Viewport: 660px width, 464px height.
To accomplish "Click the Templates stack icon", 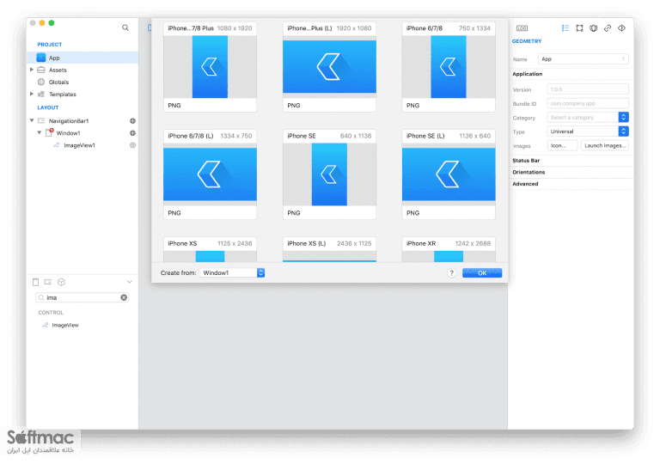I will pos(41,95).
